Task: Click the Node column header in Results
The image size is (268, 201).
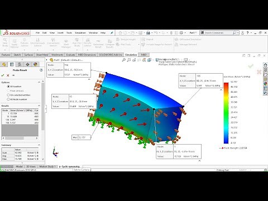Action: pos(5,110)
